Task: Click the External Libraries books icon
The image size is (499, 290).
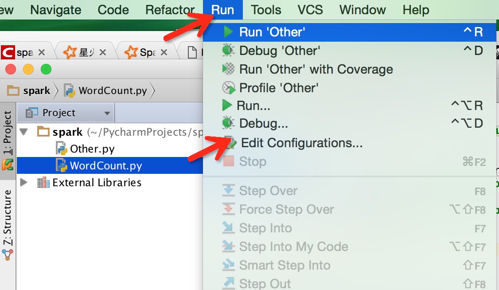Action: [x=43, y=182]
